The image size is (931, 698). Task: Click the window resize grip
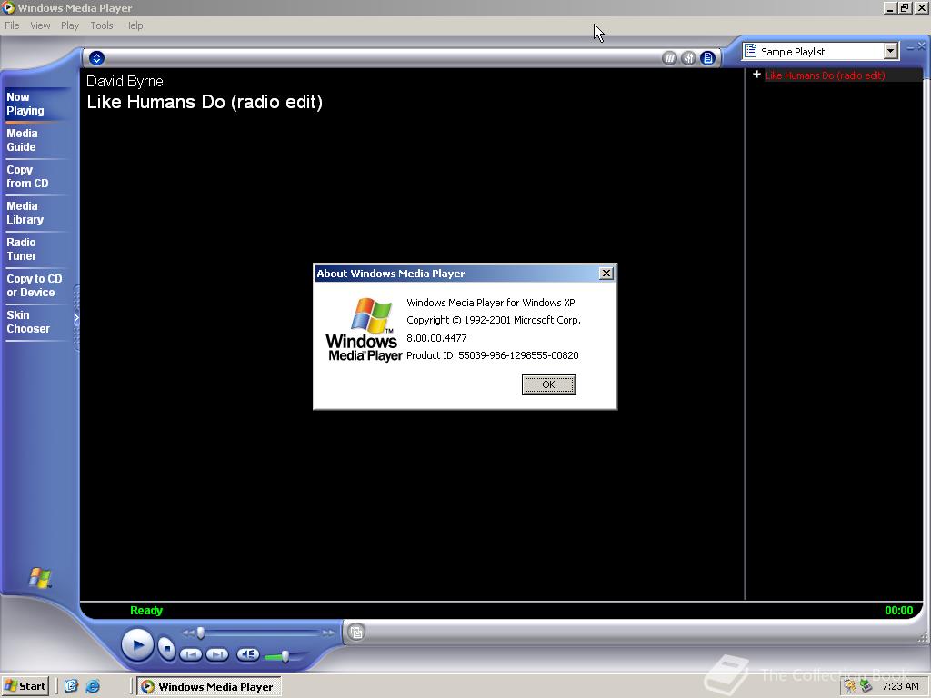pyautogui.click(x=923, y=638)
